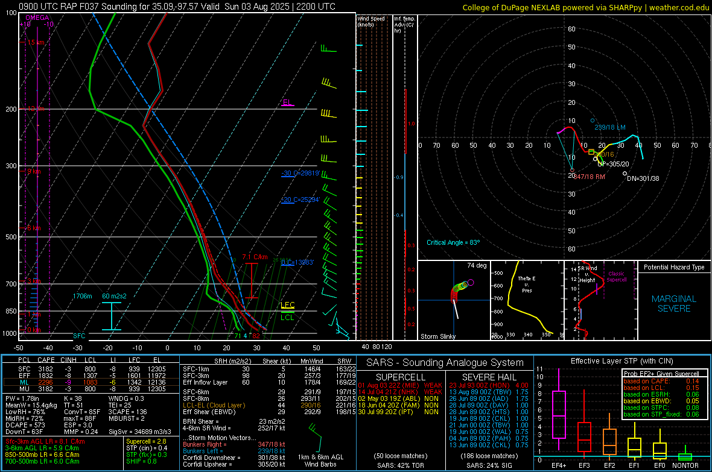Click the 6 km height marker
Viewport: 712px width, 472px height.
34,228
